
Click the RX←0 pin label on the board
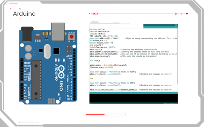coord(69,99)
